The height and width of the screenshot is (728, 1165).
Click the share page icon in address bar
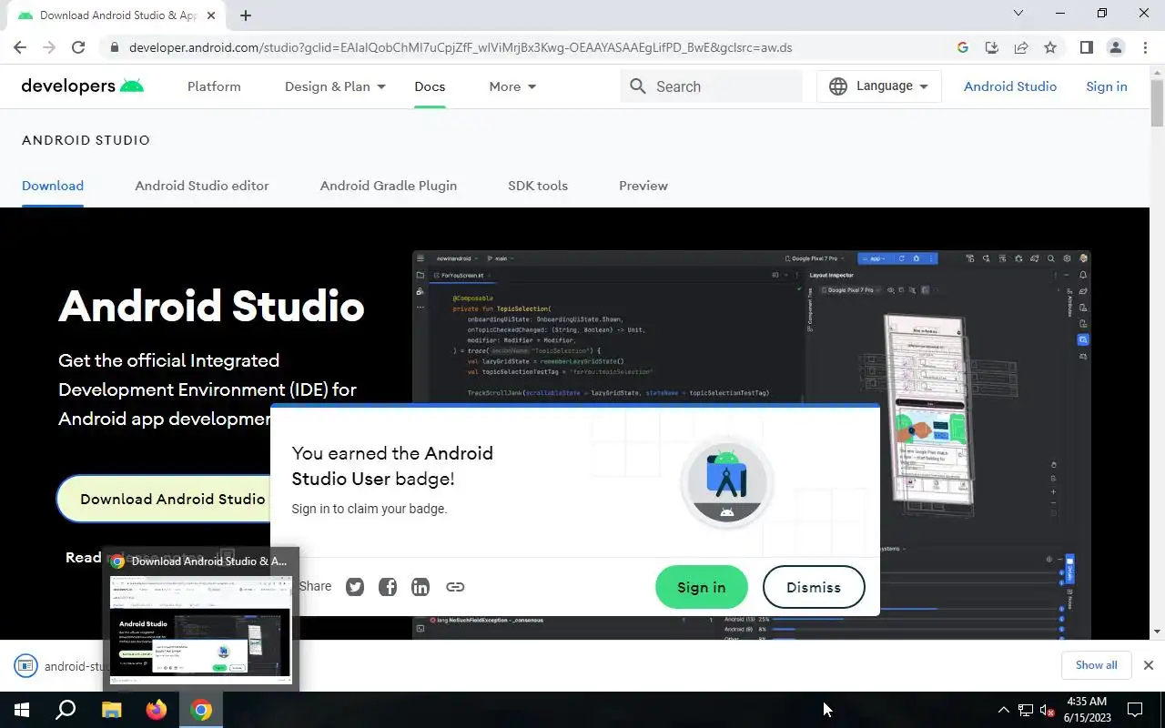[x=1021, y=47]
